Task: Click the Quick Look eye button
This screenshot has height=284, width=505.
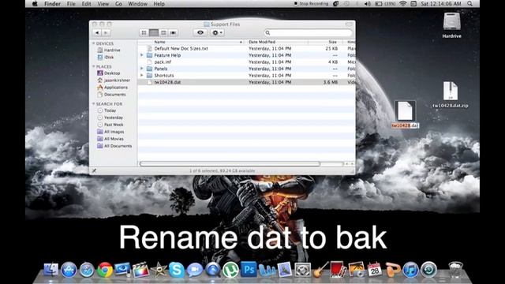Action: click(x=200, y=32)
